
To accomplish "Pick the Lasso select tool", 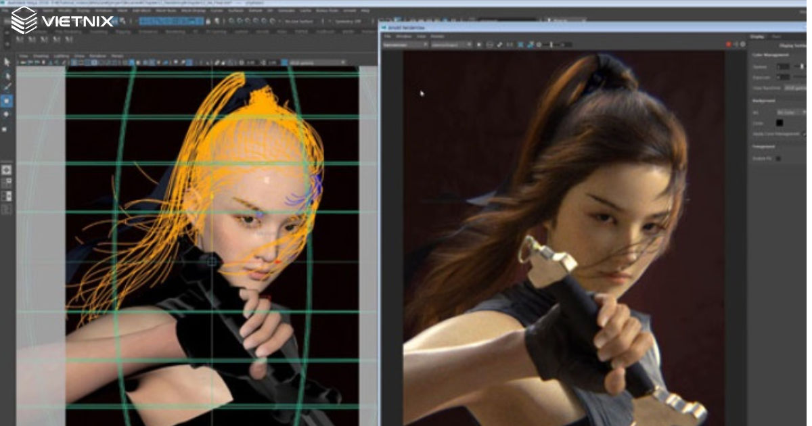I will coord(7,74).
